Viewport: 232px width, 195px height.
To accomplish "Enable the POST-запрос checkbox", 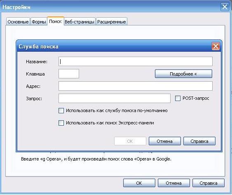I will [x=178, y=98].
